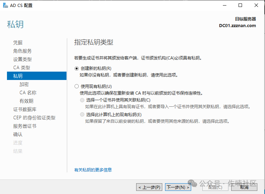Click the large 私钥 page title

point(15,24)
